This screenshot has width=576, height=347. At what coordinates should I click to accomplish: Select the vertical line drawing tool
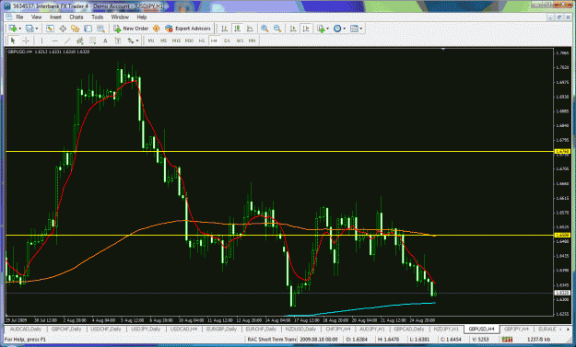point(41,40)
